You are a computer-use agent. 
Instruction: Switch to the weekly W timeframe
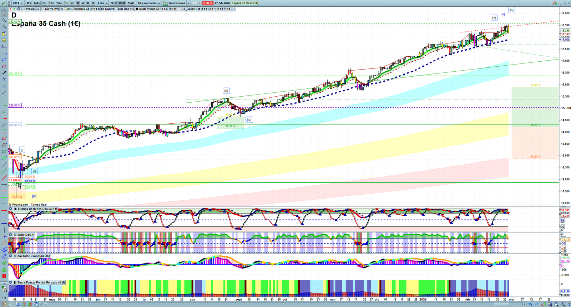coord(83,3)
